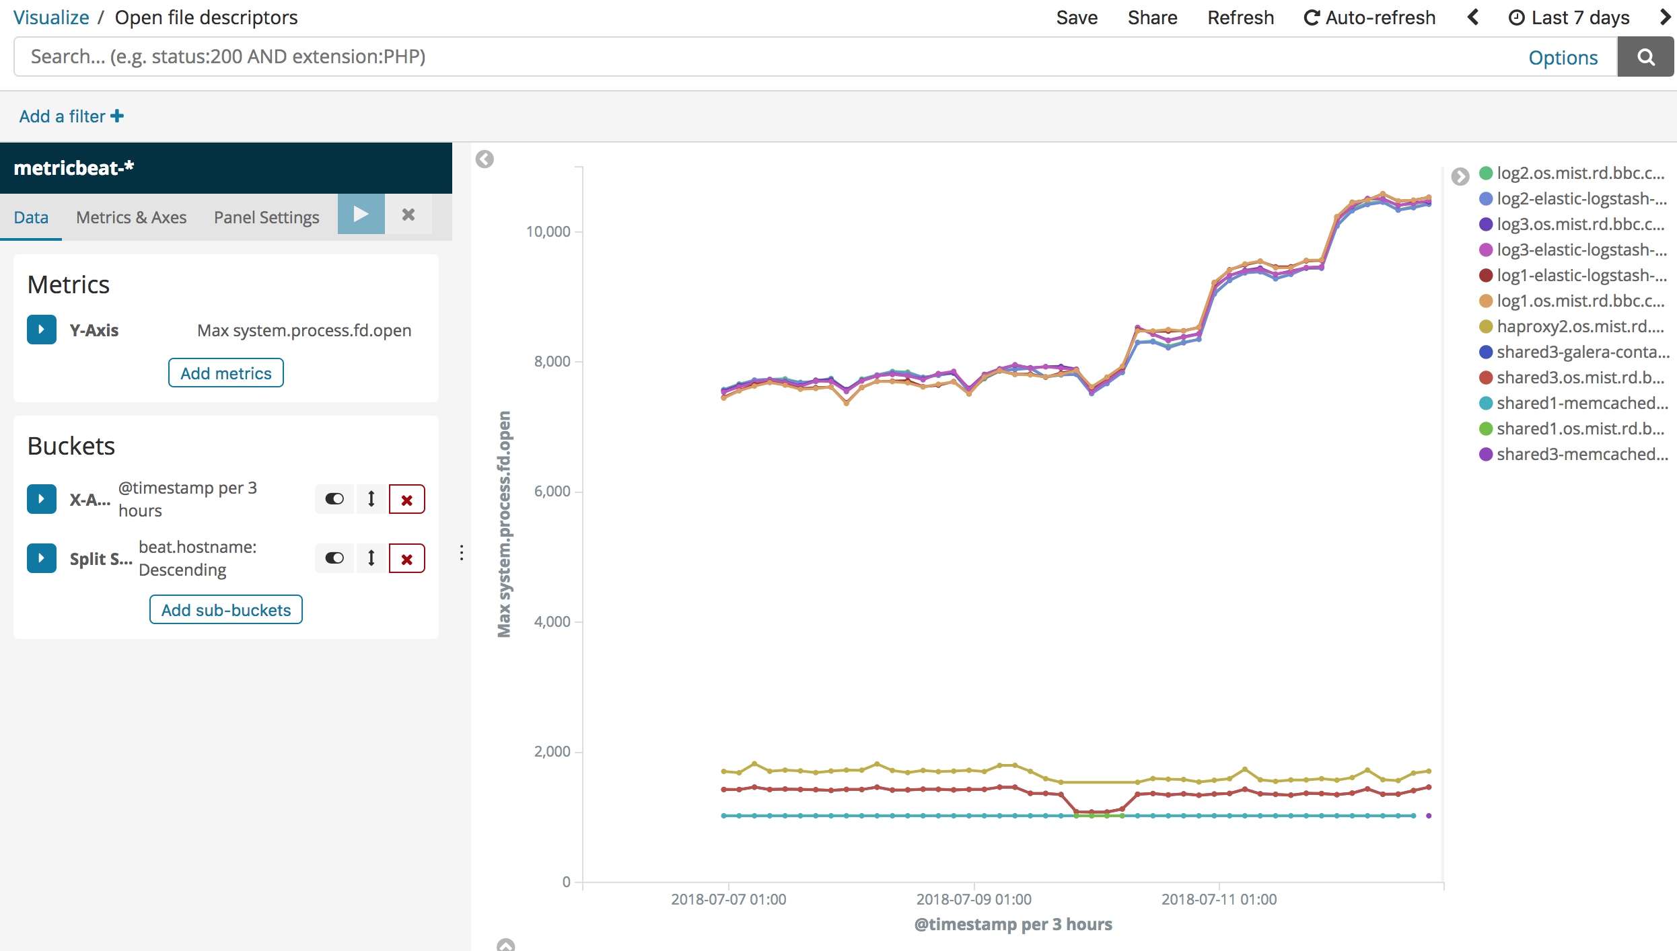This screenshot has height=951, width=1677.
Task: Click the Max system.process.fd.open metric text
Action: click(x=304, y=330)
